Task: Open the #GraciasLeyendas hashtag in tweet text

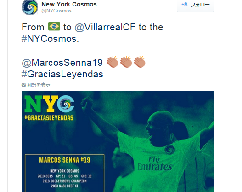Action: point(62,74)
